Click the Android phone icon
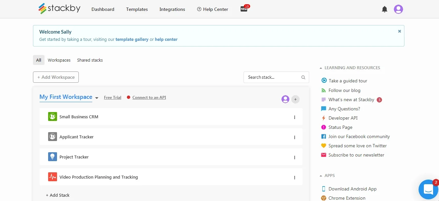439x201 pixels. coord(324,189)
